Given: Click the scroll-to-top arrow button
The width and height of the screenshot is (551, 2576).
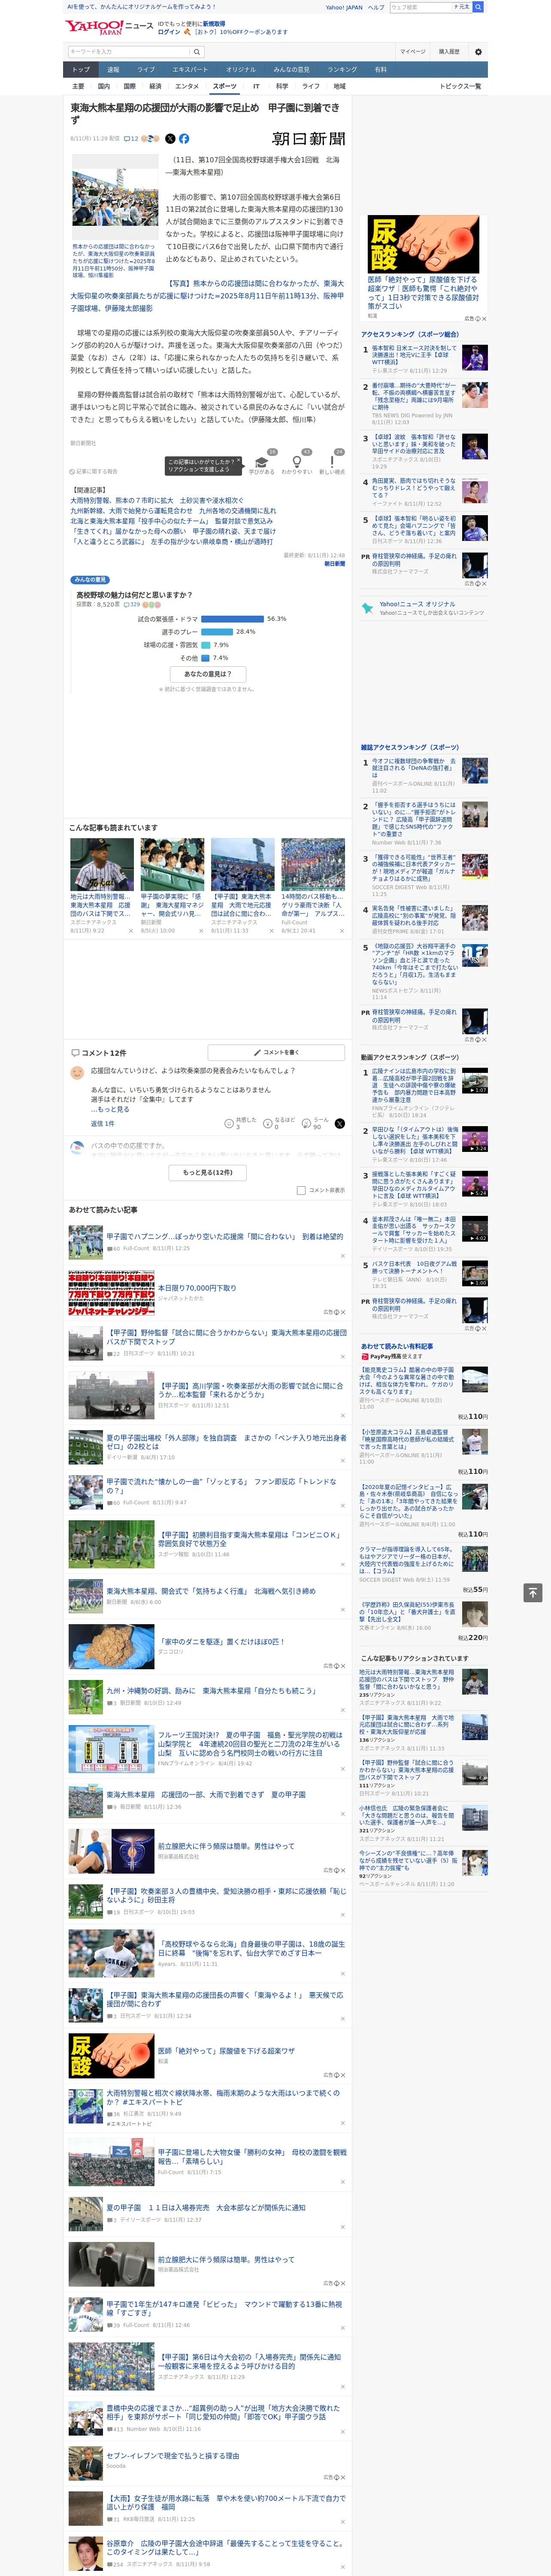Looking at the screenshot, I should click(x=533, y=1592).
